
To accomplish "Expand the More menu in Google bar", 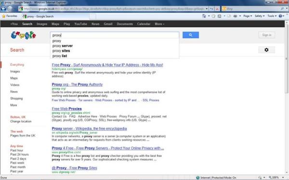I will tap(159, 24).
